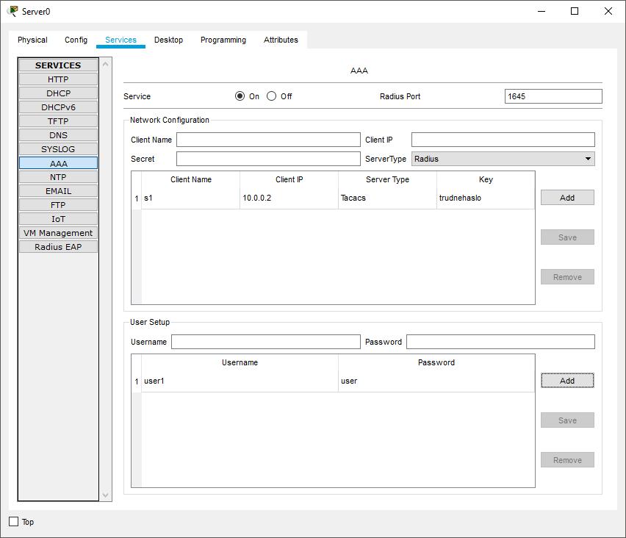Click the Radius Port field
Viewport: 626px width, 538px height.
pos(553,96)
